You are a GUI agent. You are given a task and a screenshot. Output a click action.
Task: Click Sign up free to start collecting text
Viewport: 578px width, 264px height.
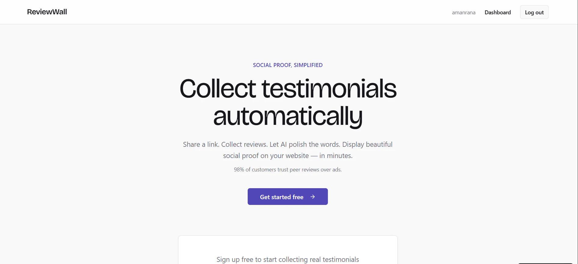point(287,259)
